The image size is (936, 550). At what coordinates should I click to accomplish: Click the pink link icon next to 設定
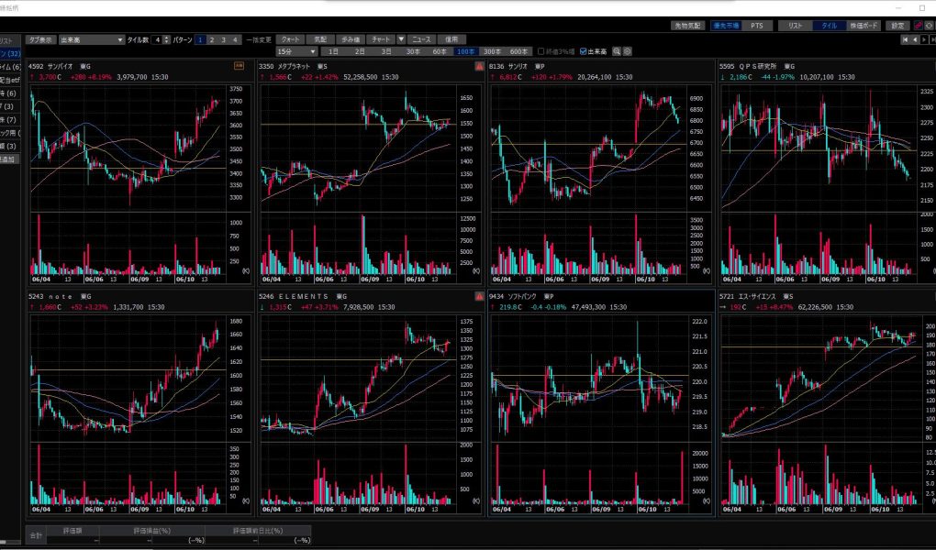tap(919, 26)
